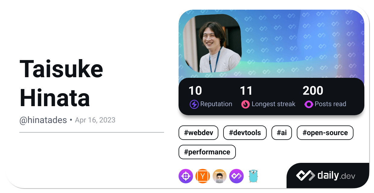Click the Apr 16, 2023 join date
This screenshot has width=374, height=193.
95,120
